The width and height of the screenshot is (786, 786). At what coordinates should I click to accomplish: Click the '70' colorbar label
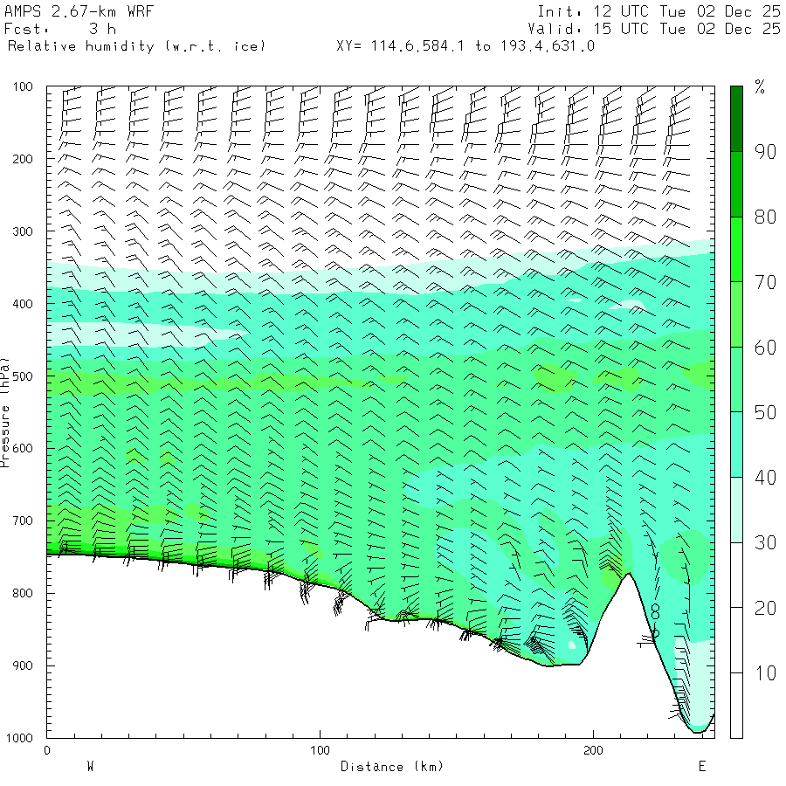pos(765,282)
